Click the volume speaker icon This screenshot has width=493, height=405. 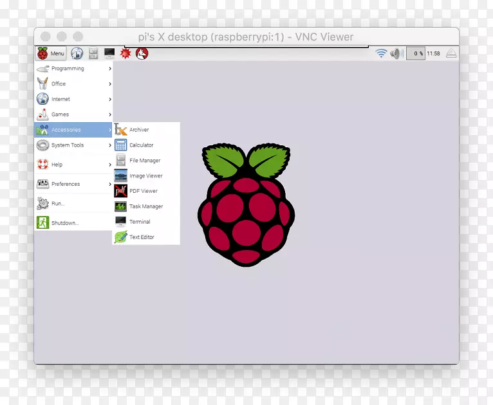397,53
